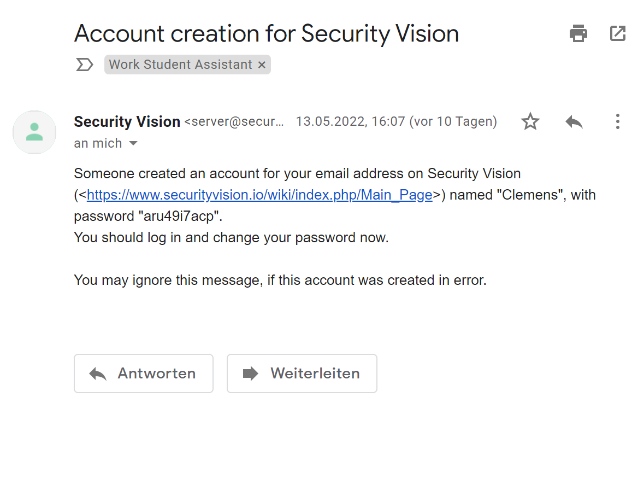Remove Work Student Assistant label

pos(262,65)
